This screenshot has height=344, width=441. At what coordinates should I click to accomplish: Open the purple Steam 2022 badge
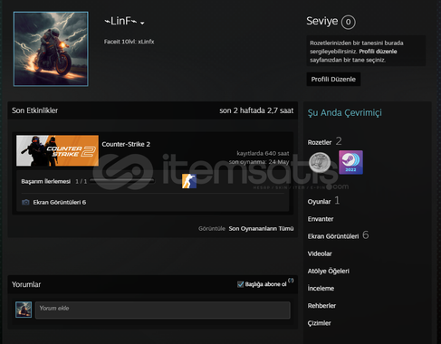pos(350,162)
